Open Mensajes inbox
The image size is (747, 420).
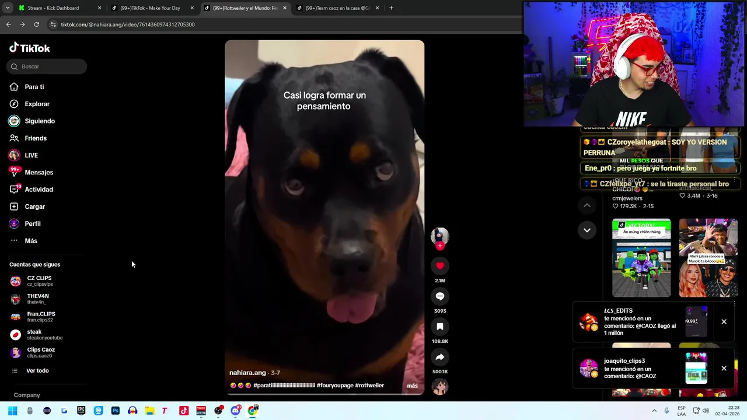coord(39,172)
